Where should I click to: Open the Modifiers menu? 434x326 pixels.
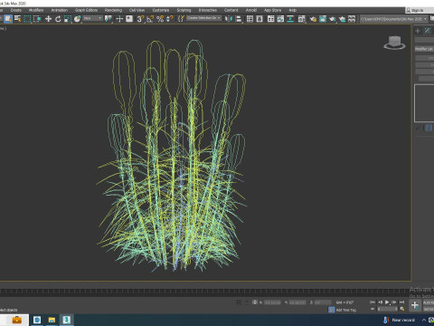(36, 10)
